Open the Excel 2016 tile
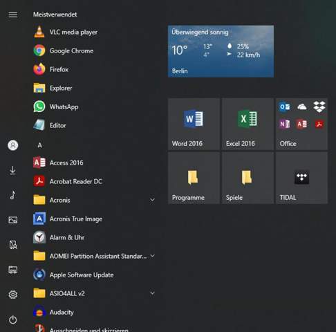The image size is (336, 332). pos(248,124)
